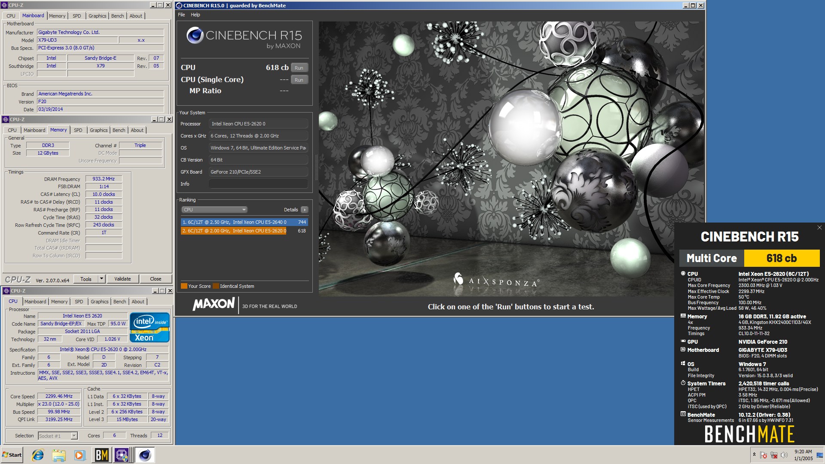Click the Max TDP value 95.0 W

[118, 324]
